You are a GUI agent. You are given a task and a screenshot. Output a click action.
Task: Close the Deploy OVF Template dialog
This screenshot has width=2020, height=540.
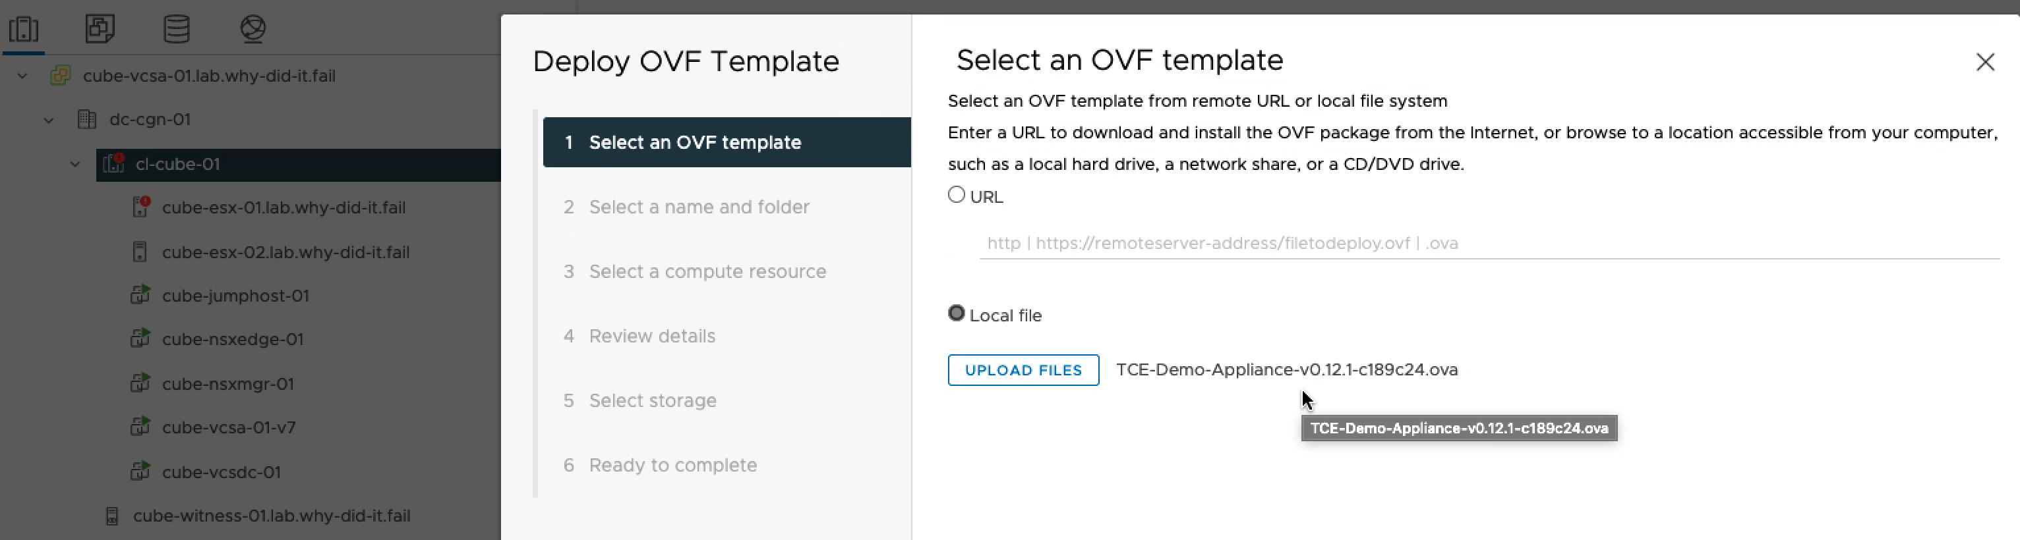(1984, 62)
